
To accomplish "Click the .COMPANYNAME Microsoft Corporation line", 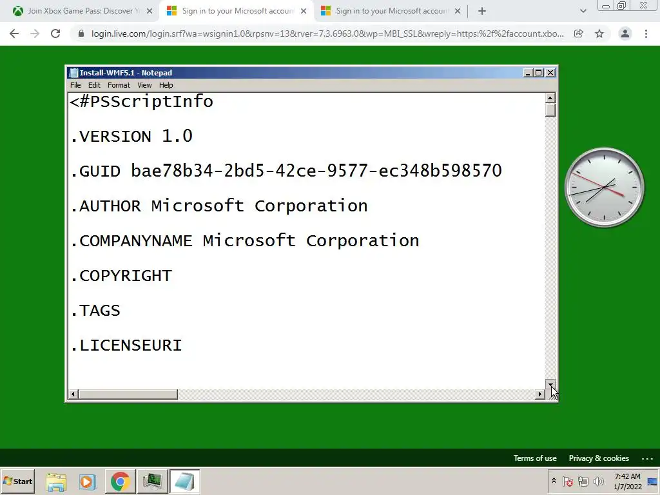I will [x=244, y=241].
